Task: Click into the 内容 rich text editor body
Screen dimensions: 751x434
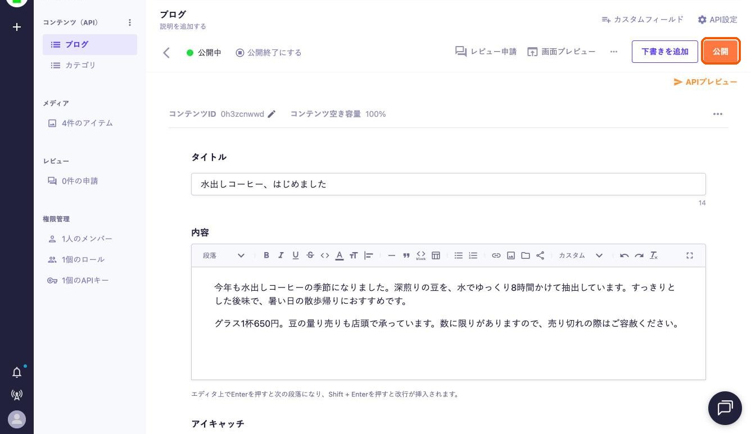Action: (449, 323)
